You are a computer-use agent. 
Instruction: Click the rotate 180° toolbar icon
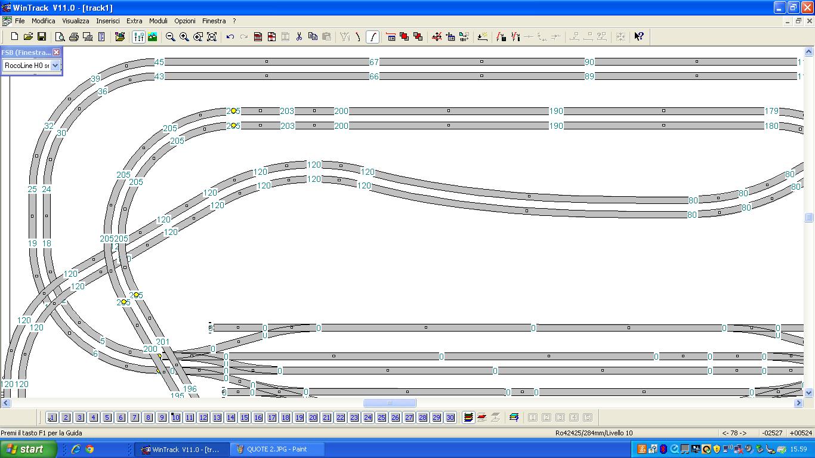coord(464,37)
